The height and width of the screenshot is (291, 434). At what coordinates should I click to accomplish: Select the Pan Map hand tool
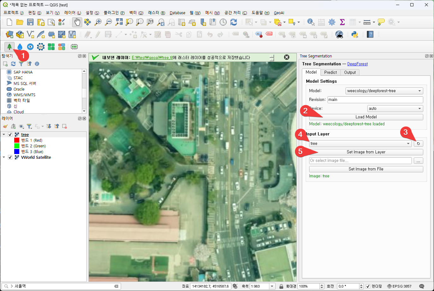pos(77,22)
